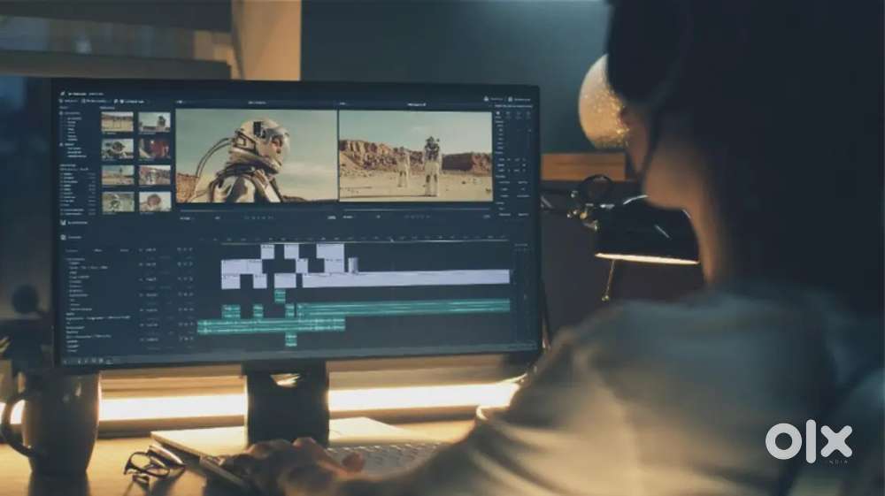Select the third-row right reddish rocky thumbnail
Viewport: 885px width, 496px height.
[155, 175]
